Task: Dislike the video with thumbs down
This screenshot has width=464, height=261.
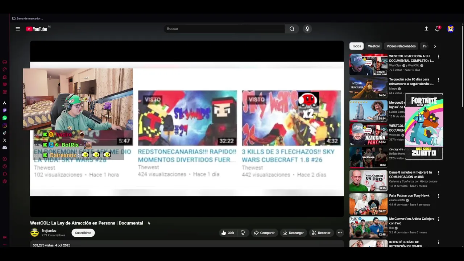Action: (x=243, y=233)
